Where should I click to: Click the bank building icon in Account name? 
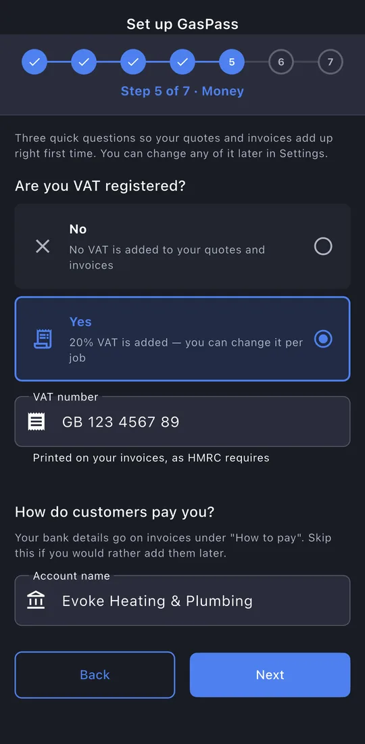point(36,601)
